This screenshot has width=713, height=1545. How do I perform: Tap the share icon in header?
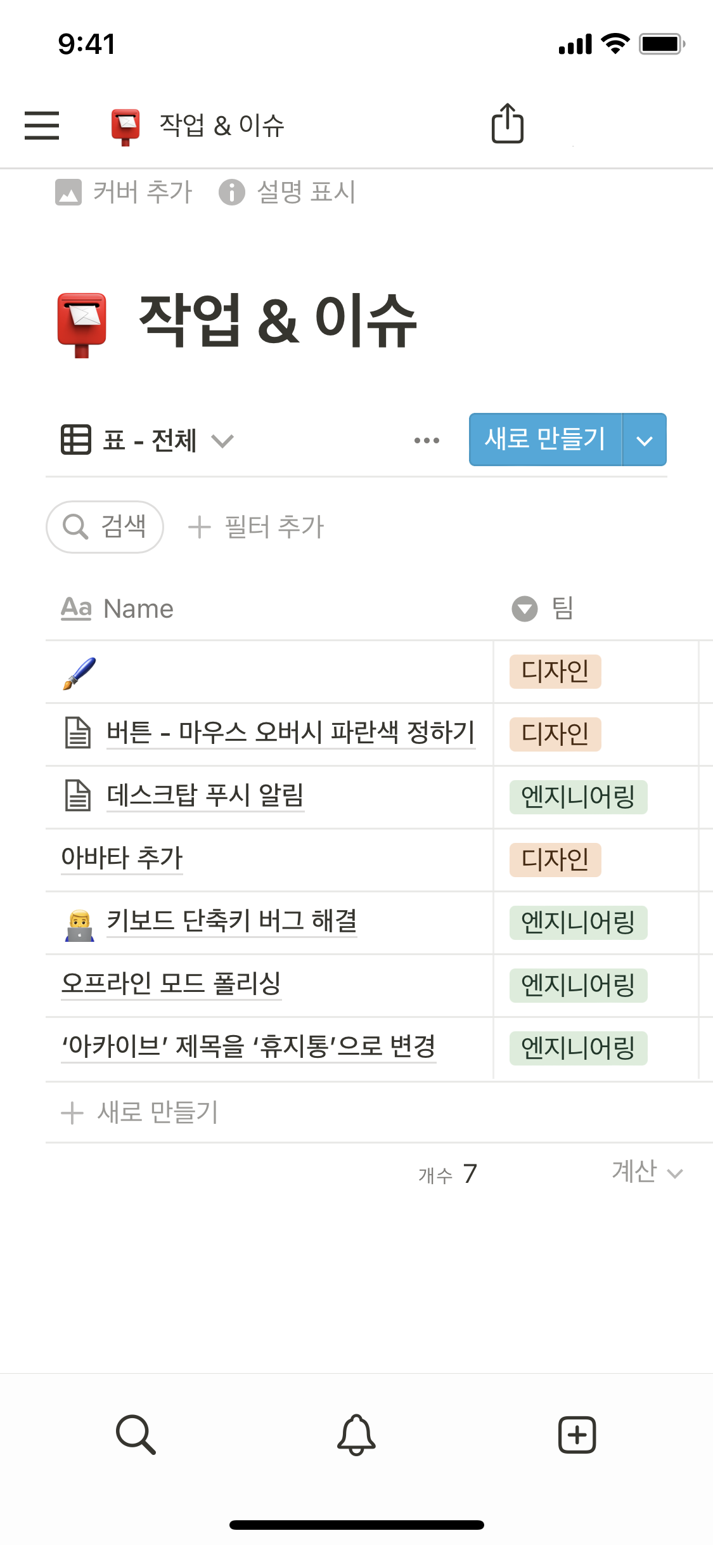pos(508,124)
